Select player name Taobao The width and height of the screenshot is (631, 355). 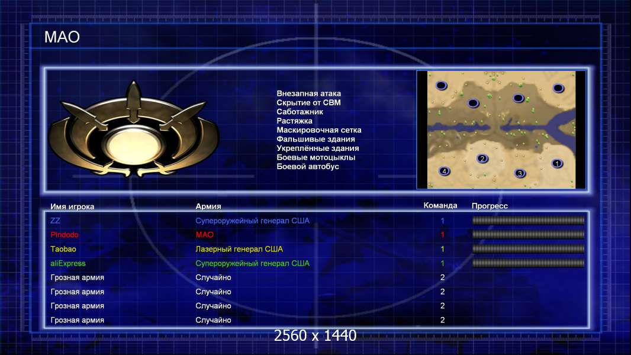point(63,249)
